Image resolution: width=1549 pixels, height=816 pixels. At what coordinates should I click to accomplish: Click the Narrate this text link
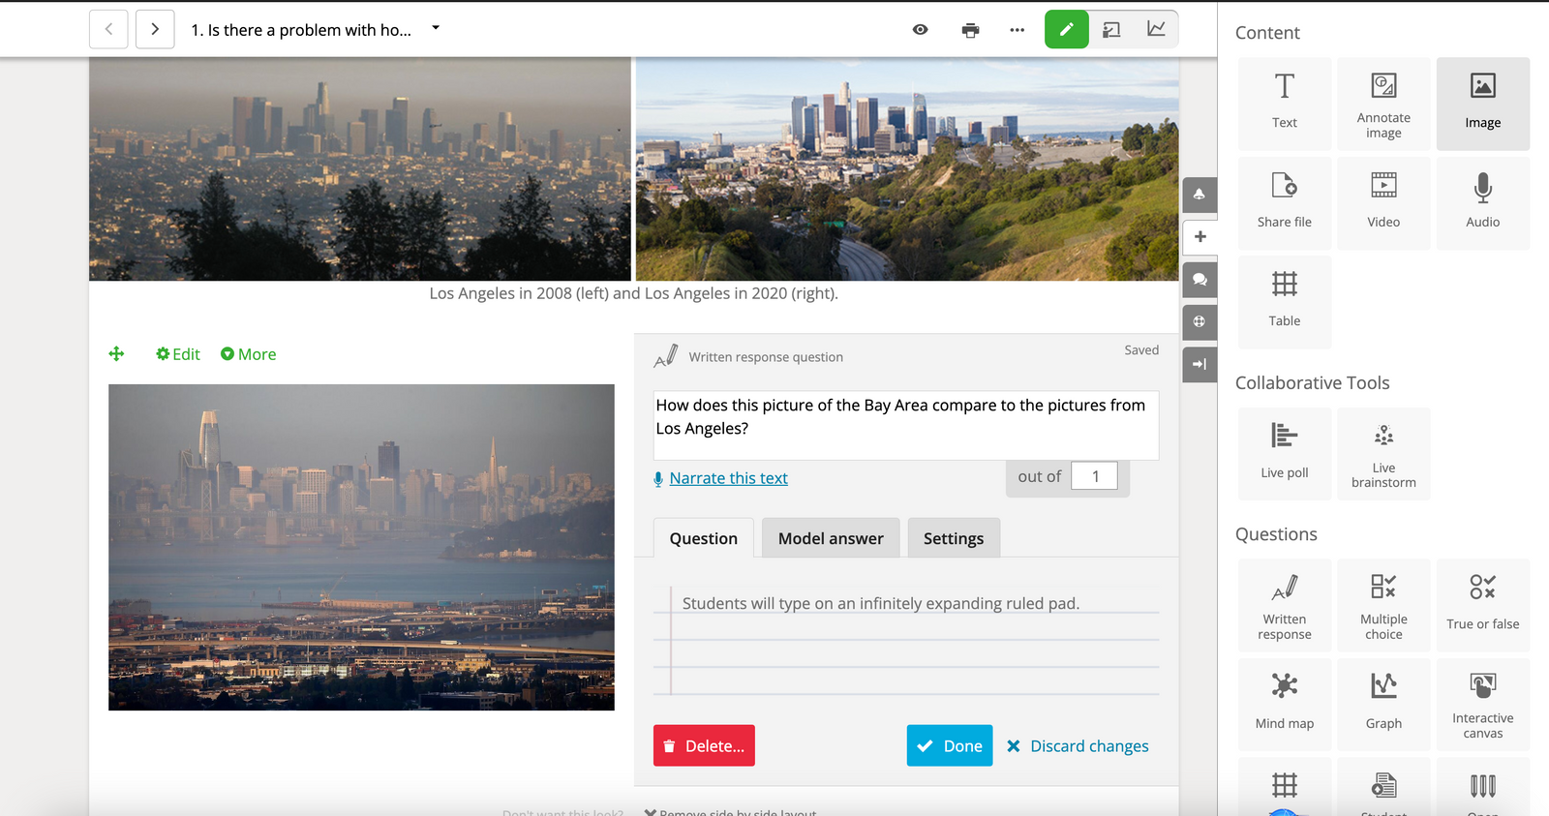728,478
